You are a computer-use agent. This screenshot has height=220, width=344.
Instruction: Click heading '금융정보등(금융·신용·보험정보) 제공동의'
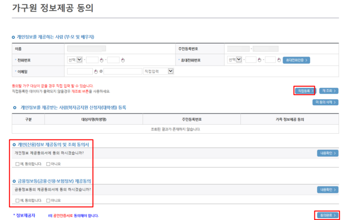pyautogui.click(x=54, y=181)
